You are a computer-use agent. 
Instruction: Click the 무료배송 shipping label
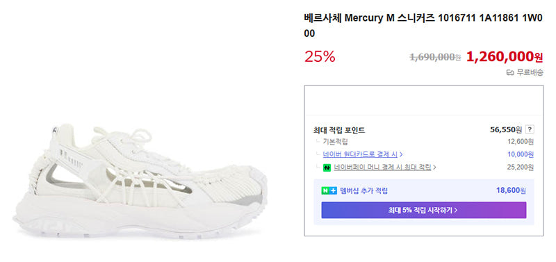(x=530, y=73)
